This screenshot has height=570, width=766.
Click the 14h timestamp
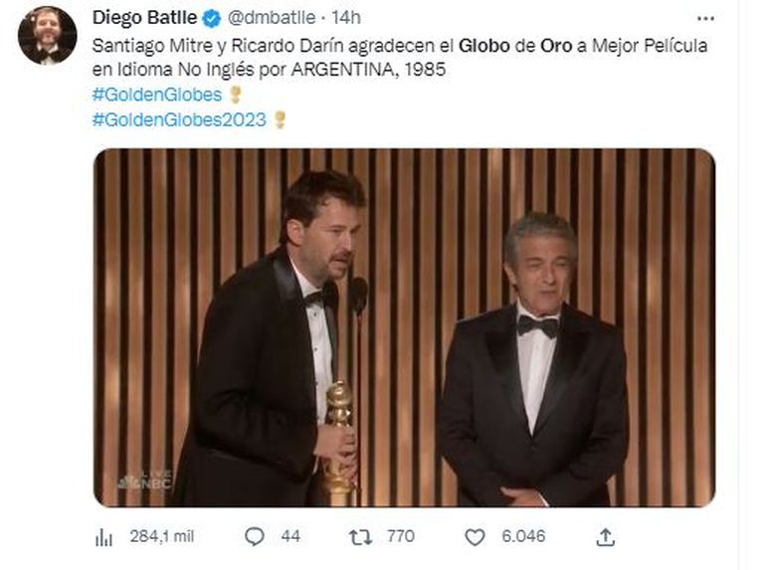click(346, 18)
